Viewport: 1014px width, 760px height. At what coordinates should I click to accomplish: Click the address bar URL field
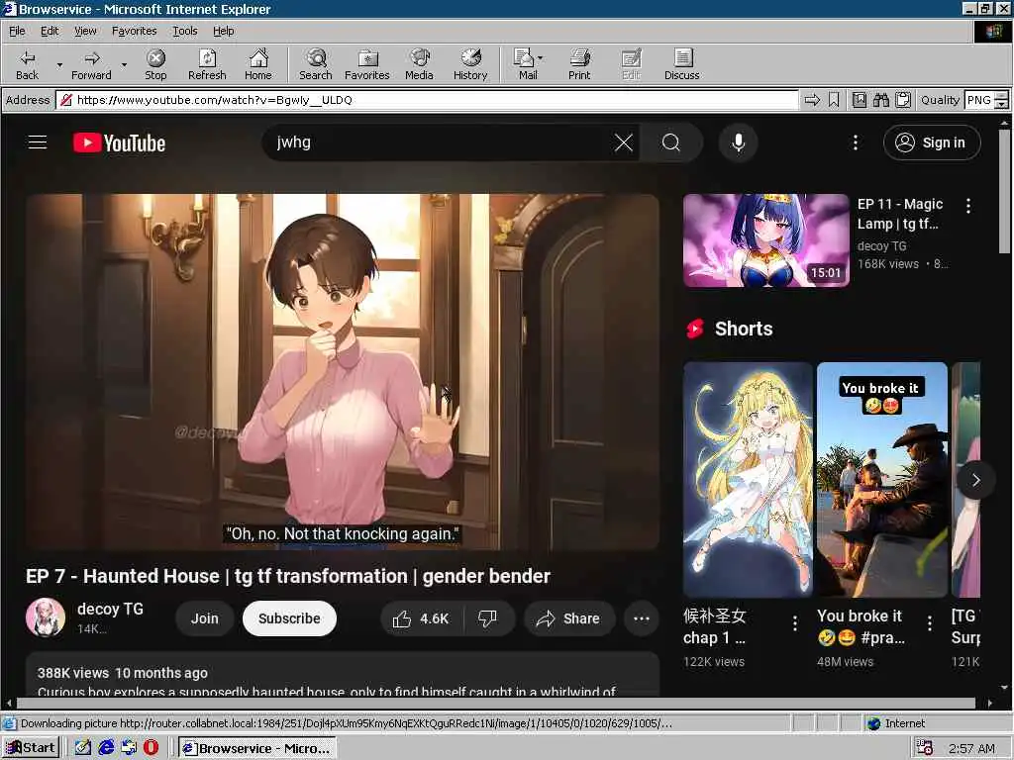428,100
